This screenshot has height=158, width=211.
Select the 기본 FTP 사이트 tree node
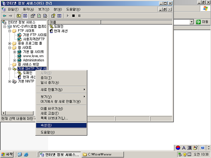35,35
